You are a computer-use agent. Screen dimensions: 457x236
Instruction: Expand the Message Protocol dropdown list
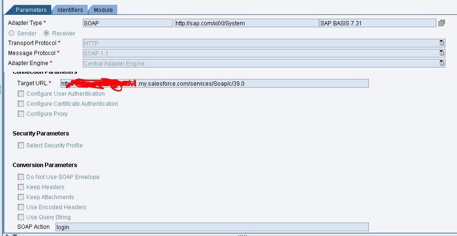(x=442, y=53)
